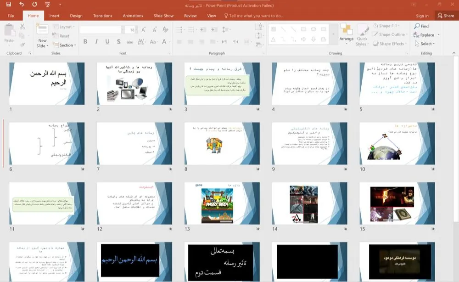Expand the Section dropdown

[x=66, y=45]
